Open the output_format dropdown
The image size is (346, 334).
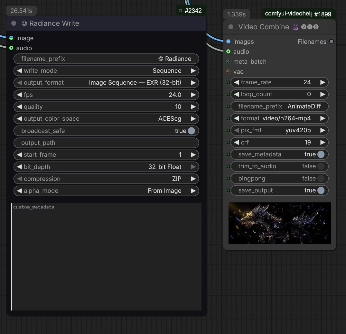point(106,83)
